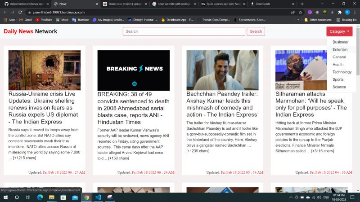Open the Other bookmarks folder
Screen dimensions: 360x202
coord(318,20)
